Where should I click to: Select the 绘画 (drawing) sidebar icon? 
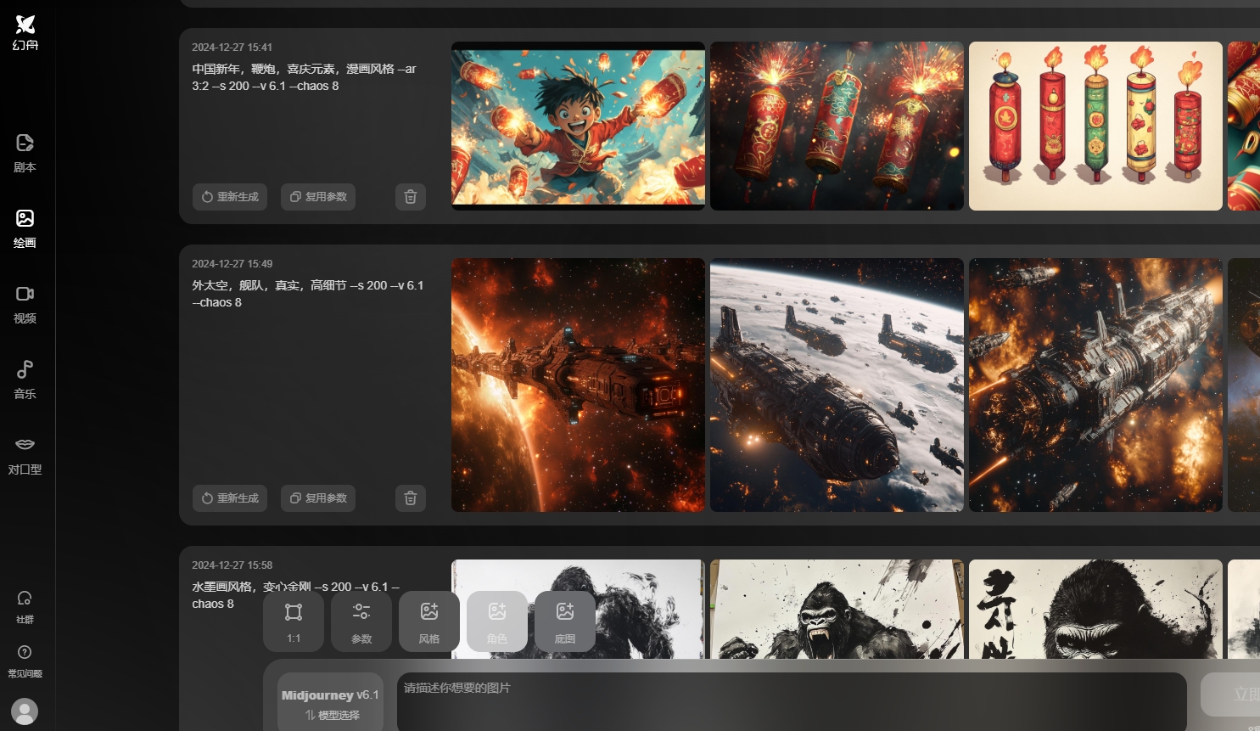(x=25, y=228)
